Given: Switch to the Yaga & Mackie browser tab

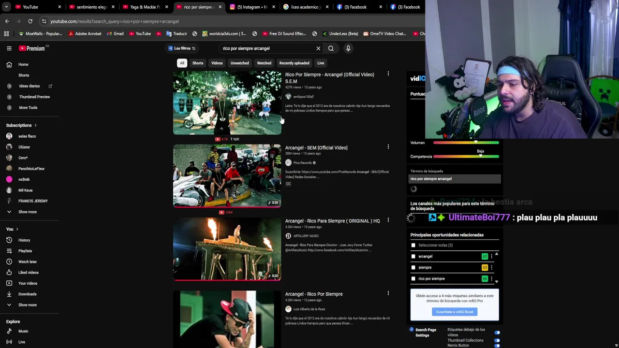Looking at the screenshot, I should pyautogui.click(x=145, y=7).
